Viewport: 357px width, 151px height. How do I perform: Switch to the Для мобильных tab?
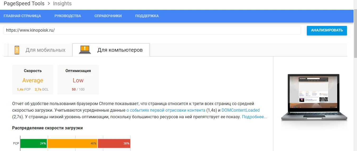45,50
